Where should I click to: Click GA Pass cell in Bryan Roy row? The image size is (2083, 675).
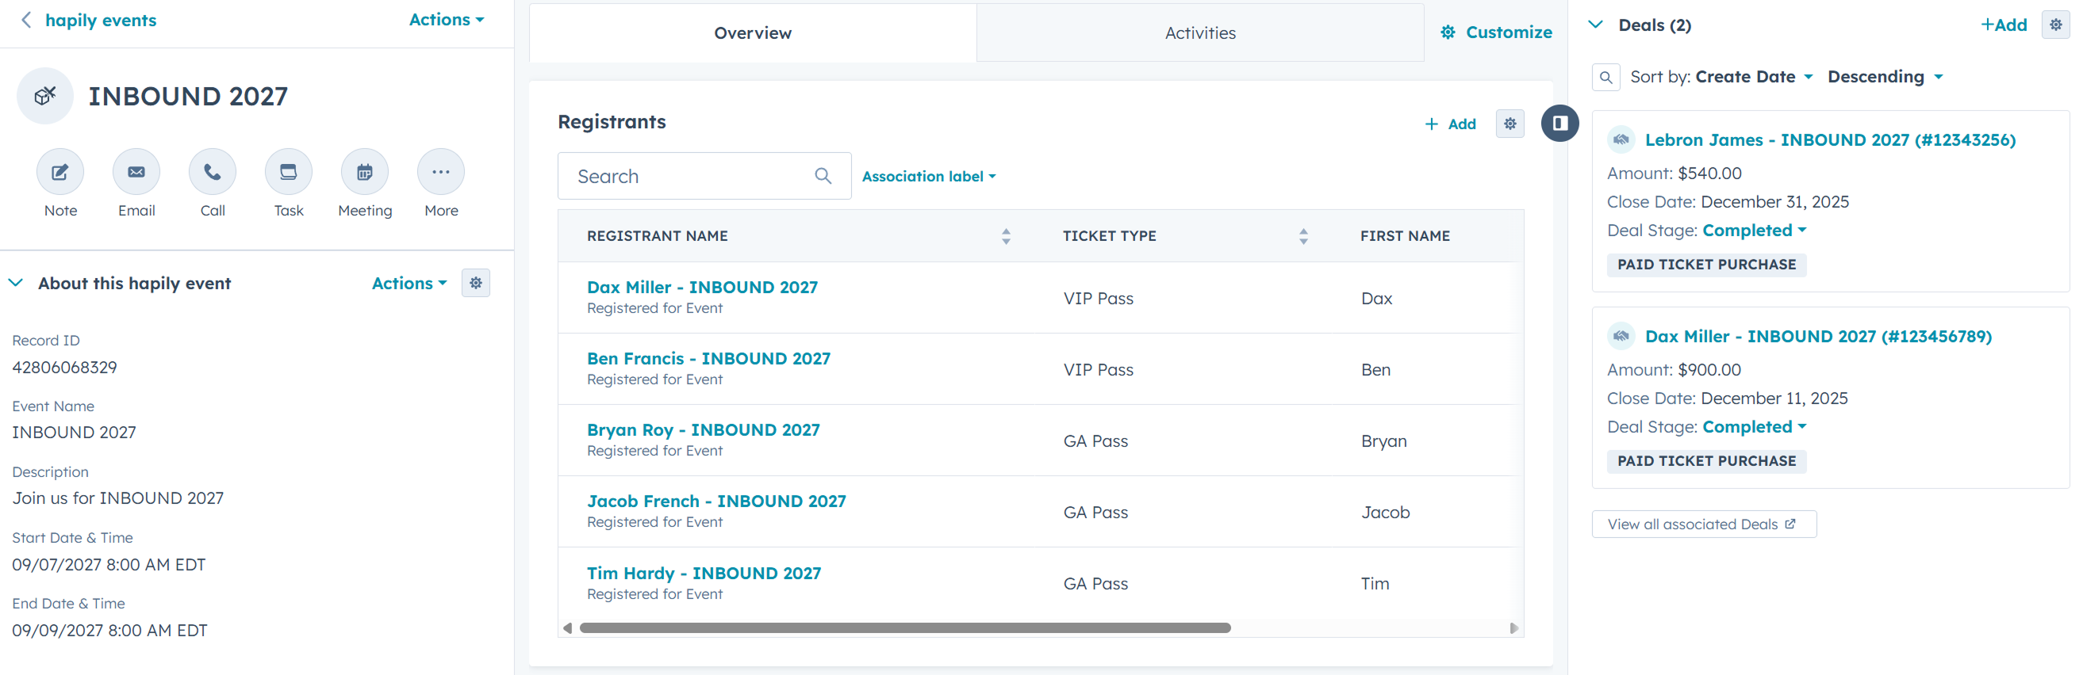1095,441
